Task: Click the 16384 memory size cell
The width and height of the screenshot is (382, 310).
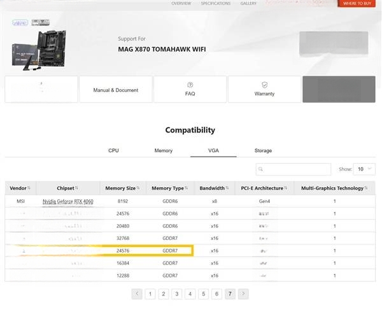Action: 122,264
